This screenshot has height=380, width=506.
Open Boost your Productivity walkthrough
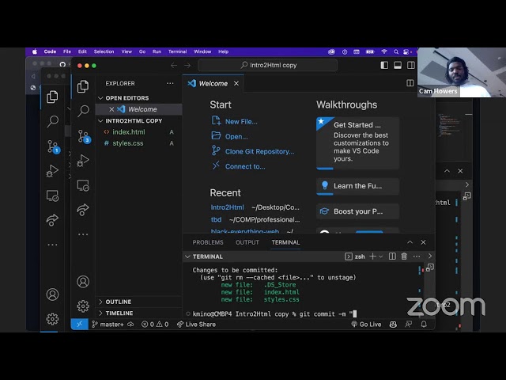pos(357,211)
